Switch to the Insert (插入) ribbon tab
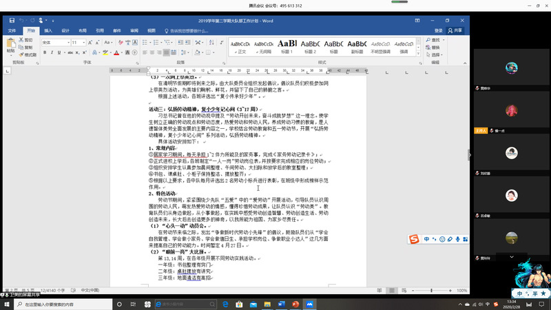 tap(48, 30)
